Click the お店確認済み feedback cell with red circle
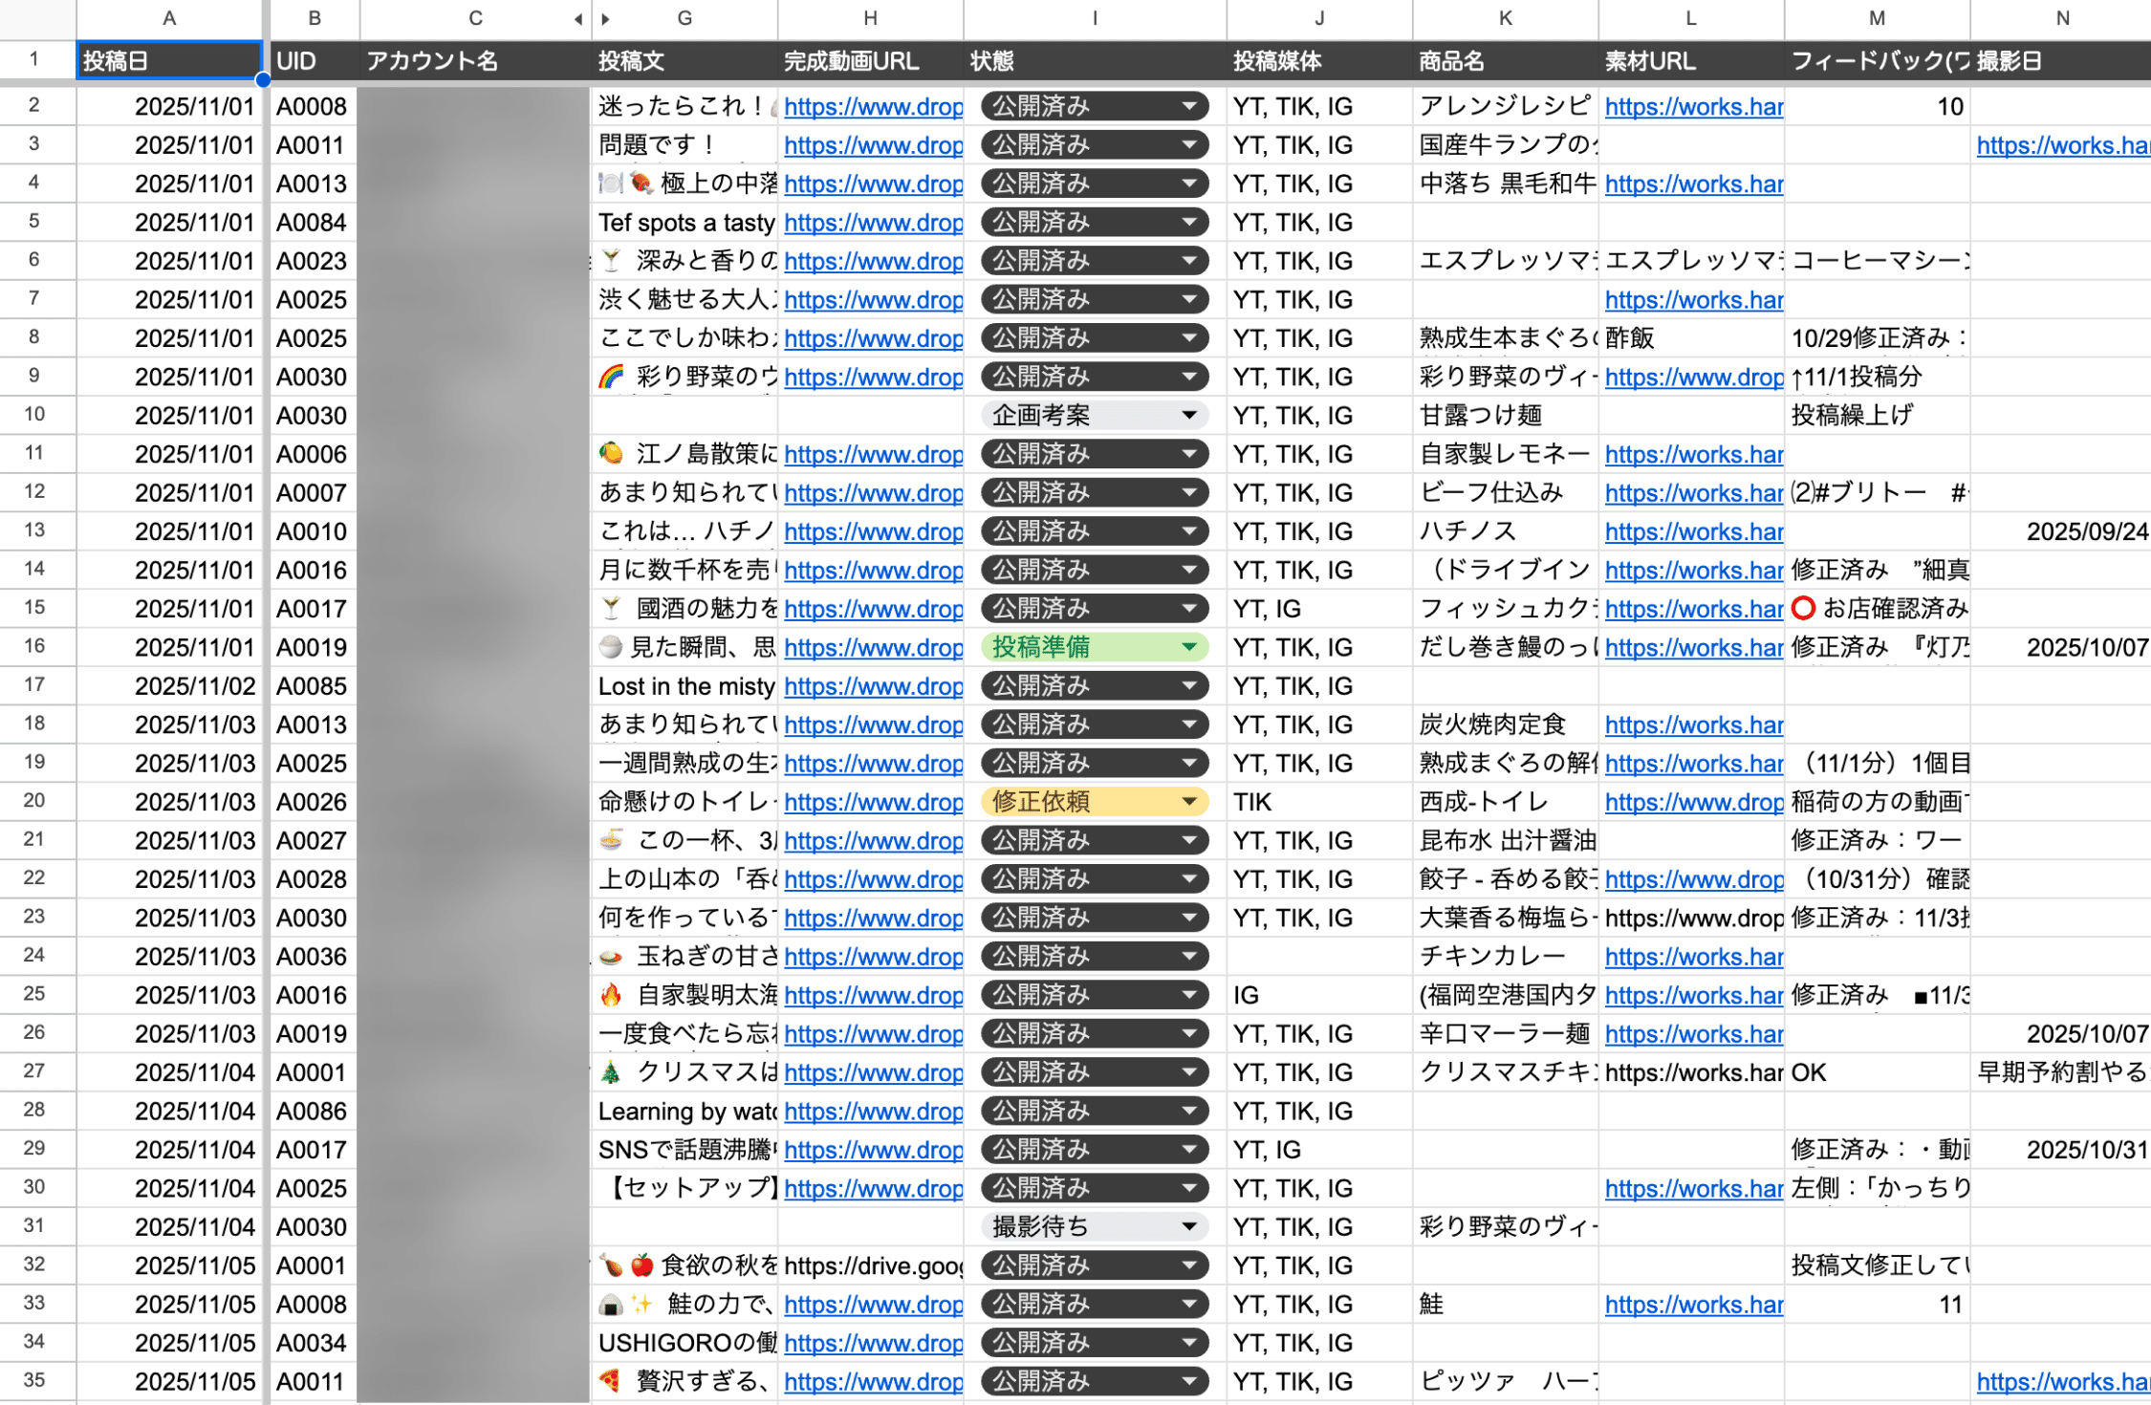The width and height of the screenshot is (2151, 1405). pos(1877,609)
